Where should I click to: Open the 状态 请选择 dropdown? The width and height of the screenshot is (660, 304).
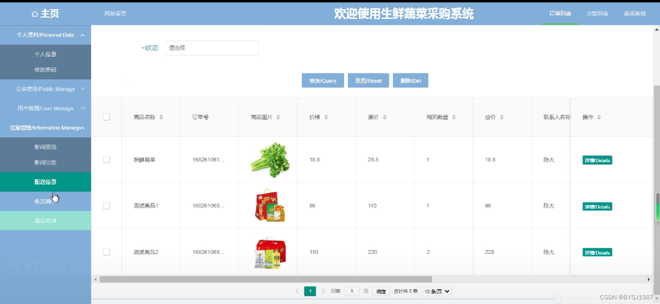pos(212,48)
